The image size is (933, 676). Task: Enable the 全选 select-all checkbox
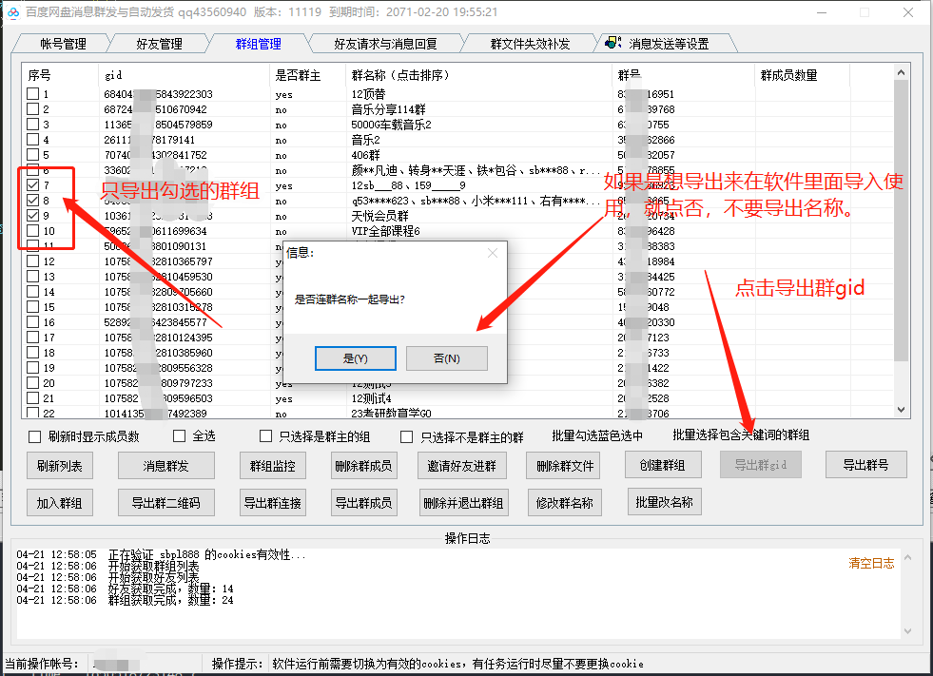point(179,435)
